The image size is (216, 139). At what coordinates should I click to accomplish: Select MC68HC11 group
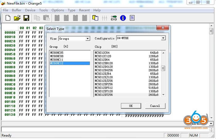[x=70, y=60]
